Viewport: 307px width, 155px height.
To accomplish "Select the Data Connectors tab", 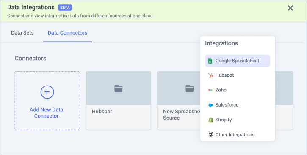I will (68, 33).
